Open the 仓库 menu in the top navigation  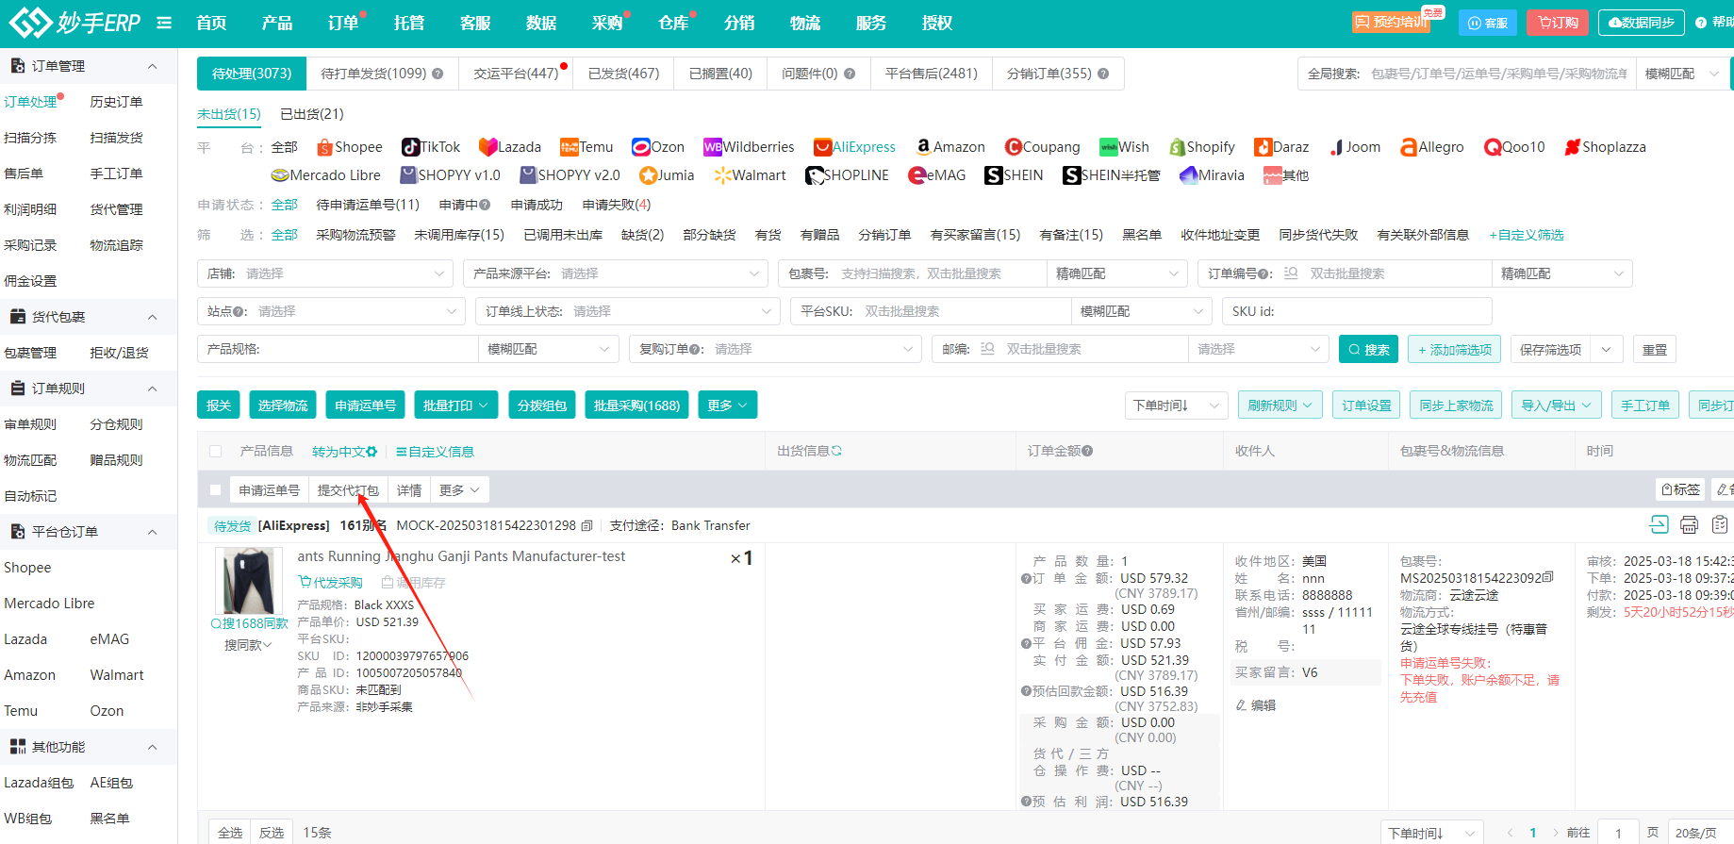point(673,23)
